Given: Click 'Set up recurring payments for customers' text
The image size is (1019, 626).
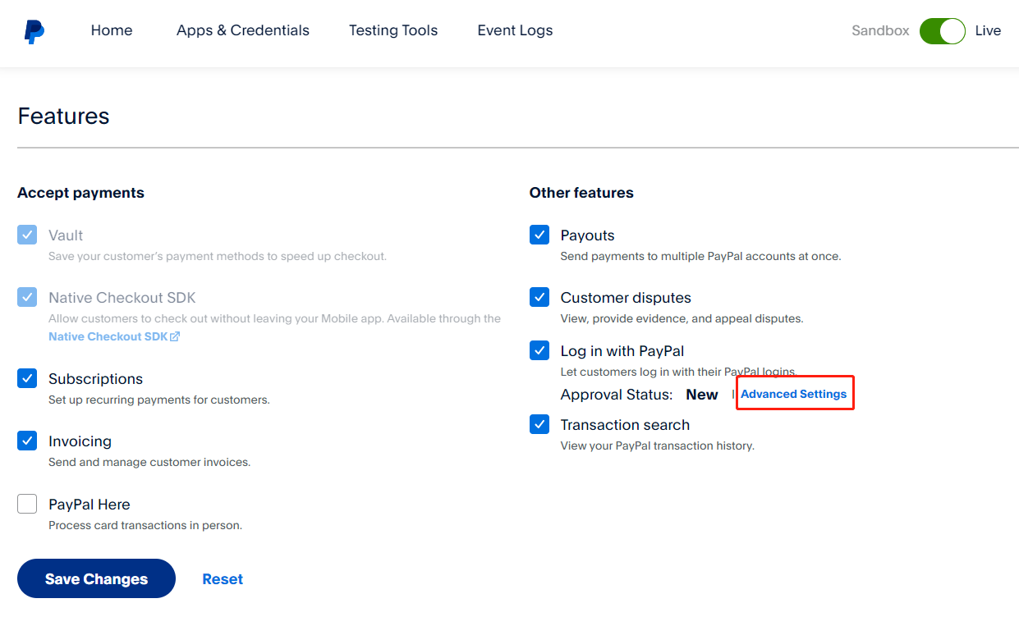Looking at the screenshot, I should [x=158, y=400].
